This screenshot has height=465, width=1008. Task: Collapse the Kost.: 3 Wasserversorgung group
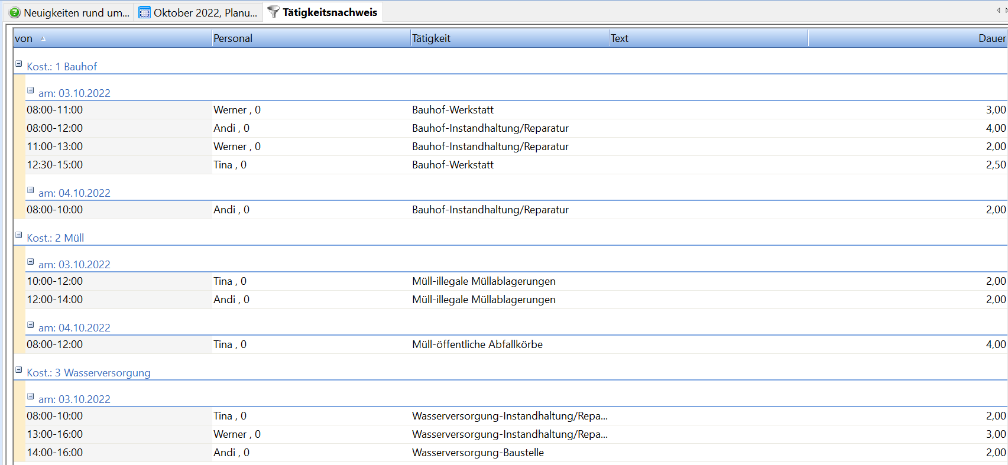[x=19, y=370]
